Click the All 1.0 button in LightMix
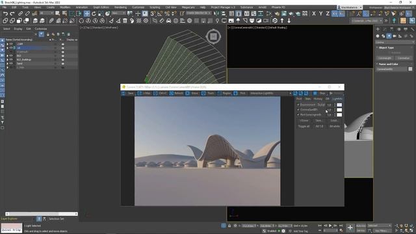This screenshot has width=416, height=234. pos(319,126)
